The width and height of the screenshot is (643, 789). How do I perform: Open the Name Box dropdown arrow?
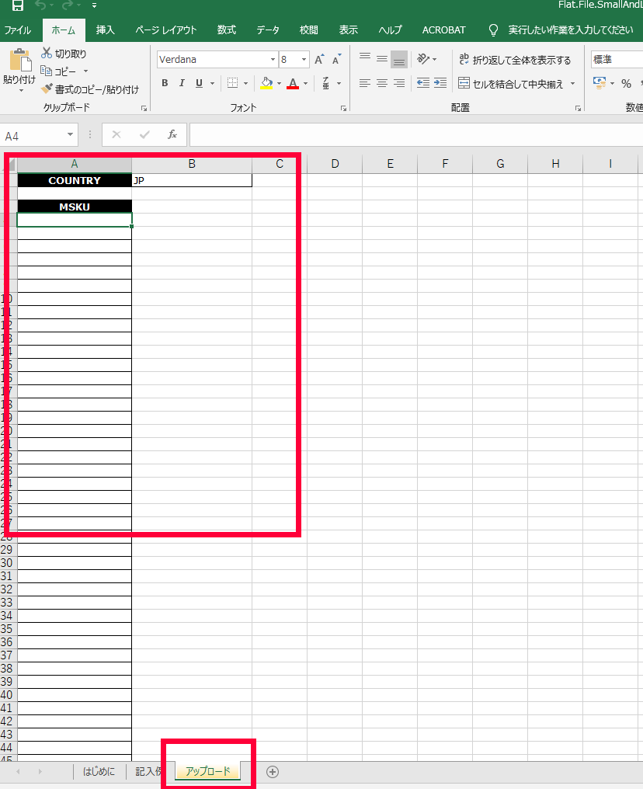pyautogui.click(x=71, y=135)
